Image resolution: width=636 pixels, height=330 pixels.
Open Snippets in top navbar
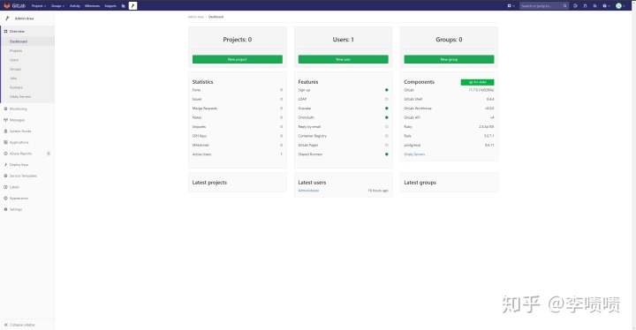click(x=110, y=6)
